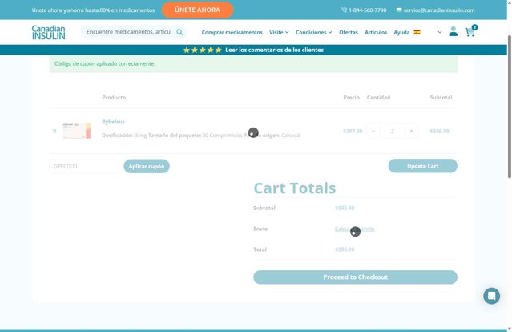Click Leer los comentarios de los clientes
The image size is (512, 332).
click(x=274, y=50)
